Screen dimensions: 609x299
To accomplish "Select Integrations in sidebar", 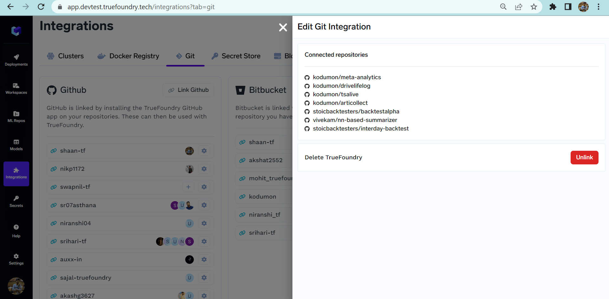I will [16, 174].
